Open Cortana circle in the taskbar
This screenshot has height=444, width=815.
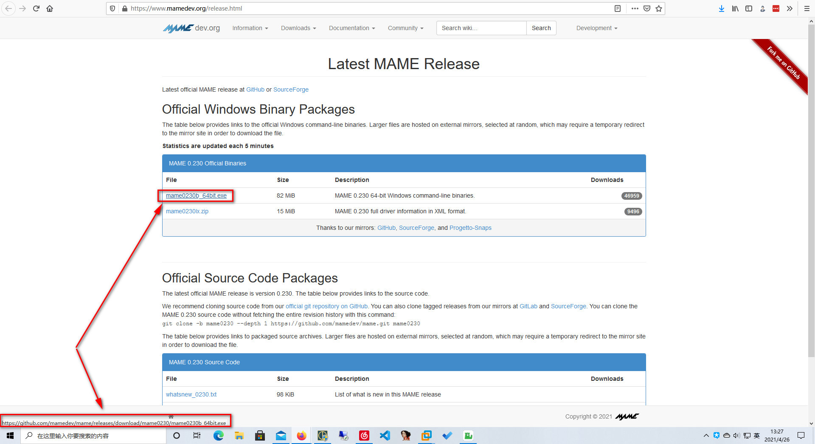[177, 436]
